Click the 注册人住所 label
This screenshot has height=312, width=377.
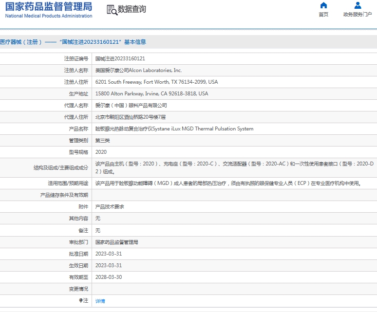(76, 82)
